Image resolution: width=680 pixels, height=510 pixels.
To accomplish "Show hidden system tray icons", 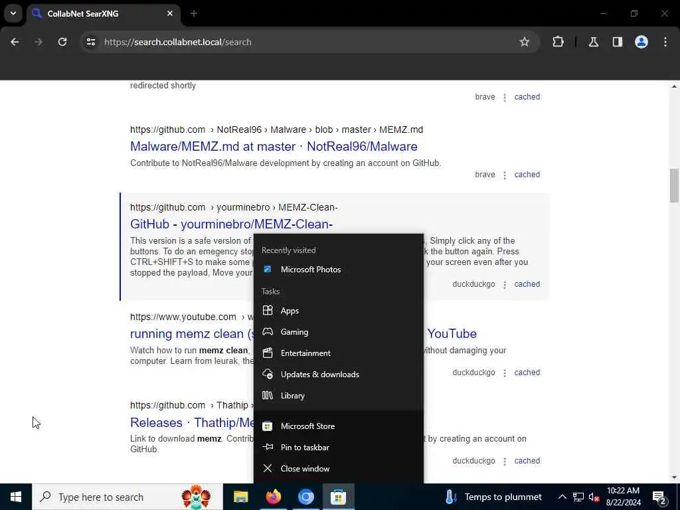I will 562,497.
